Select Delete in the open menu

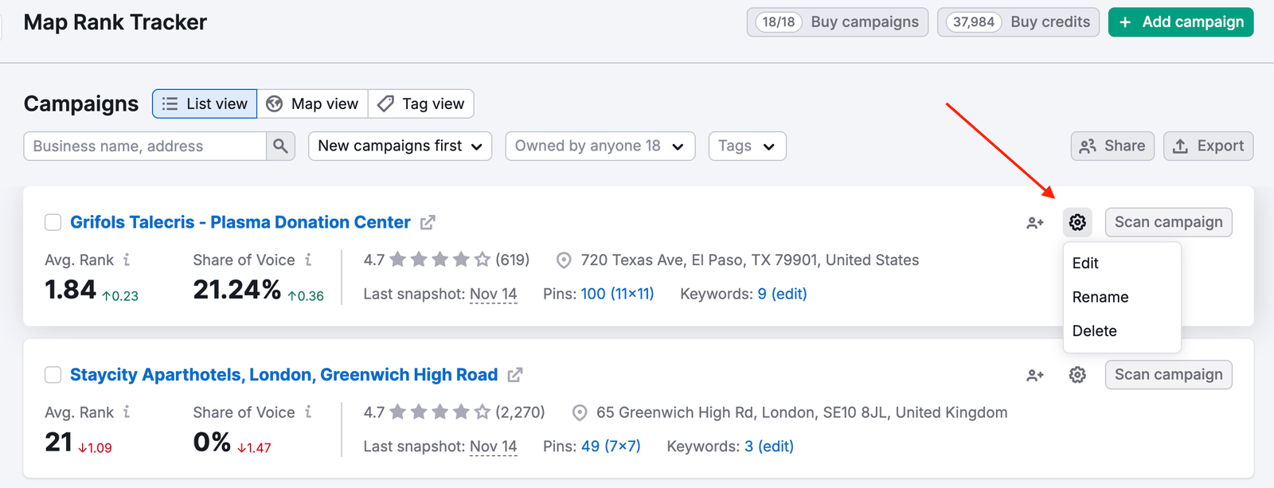click(x=1094, y=330)
